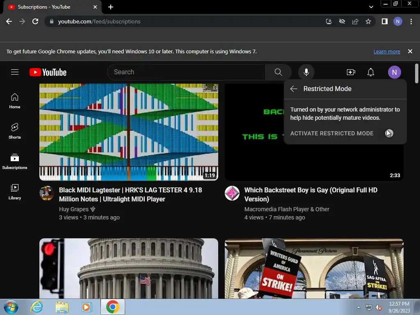Open a new tab
Viewport: 420px width, 315px height.
coord(111,7)
